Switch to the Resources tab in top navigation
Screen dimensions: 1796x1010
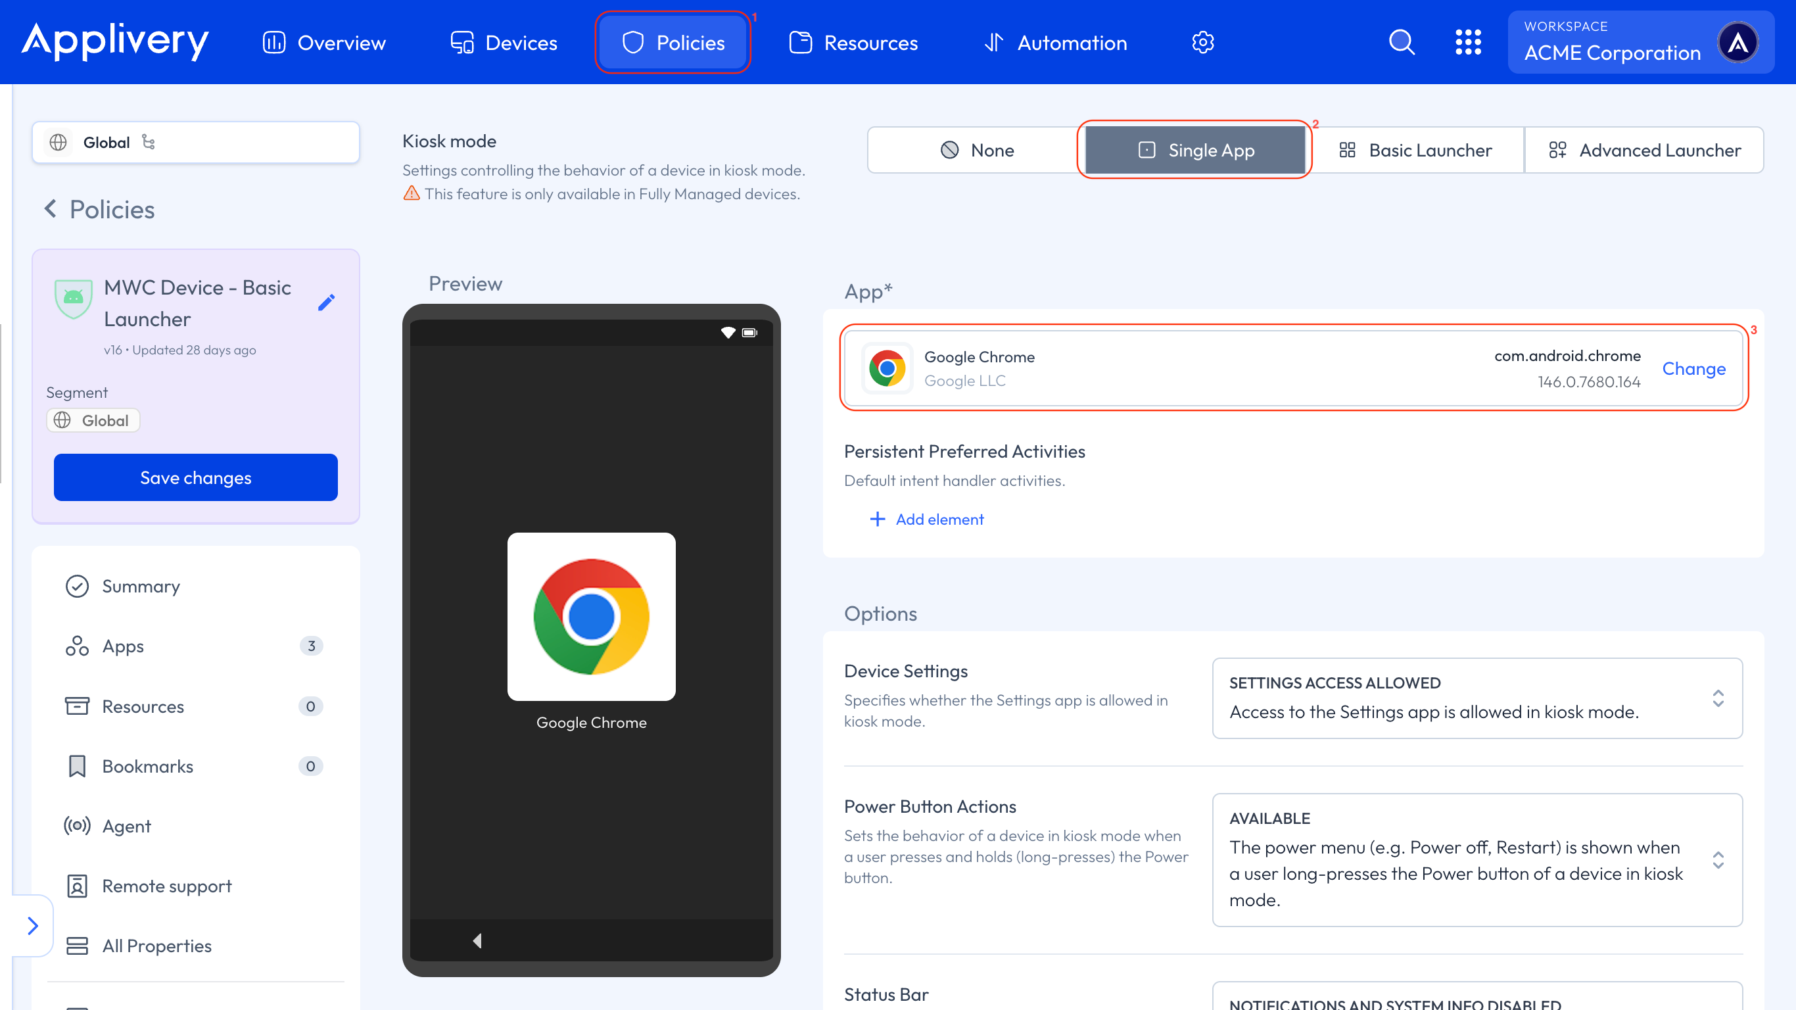853,43
